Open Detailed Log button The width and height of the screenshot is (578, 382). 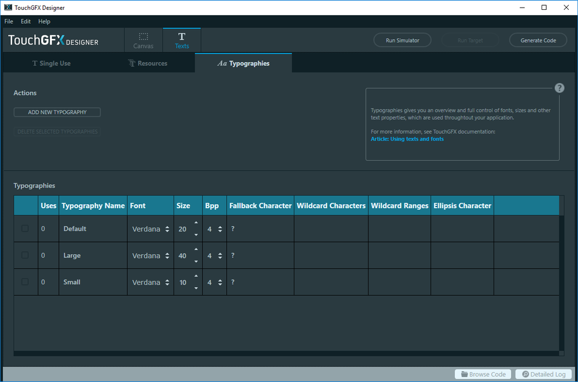point(544,374)
